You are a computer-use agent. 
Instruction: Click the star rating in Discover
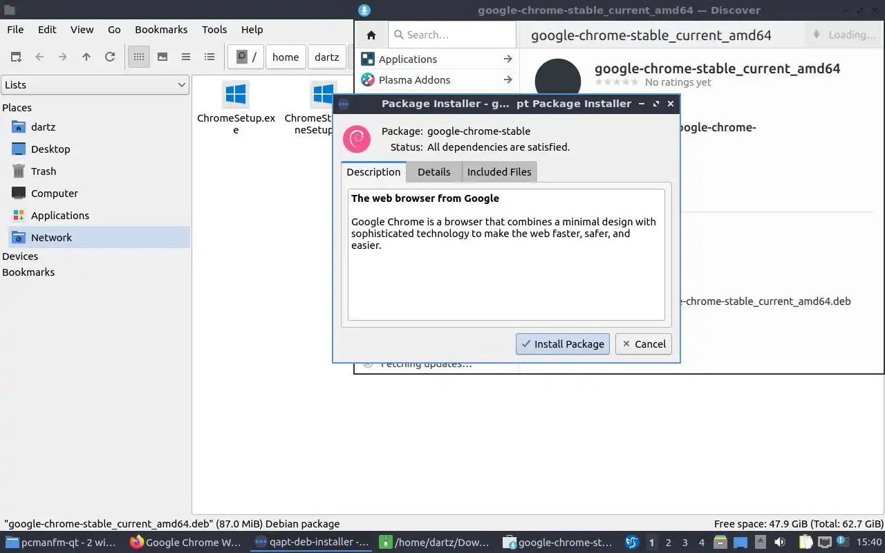pos(617,82)
